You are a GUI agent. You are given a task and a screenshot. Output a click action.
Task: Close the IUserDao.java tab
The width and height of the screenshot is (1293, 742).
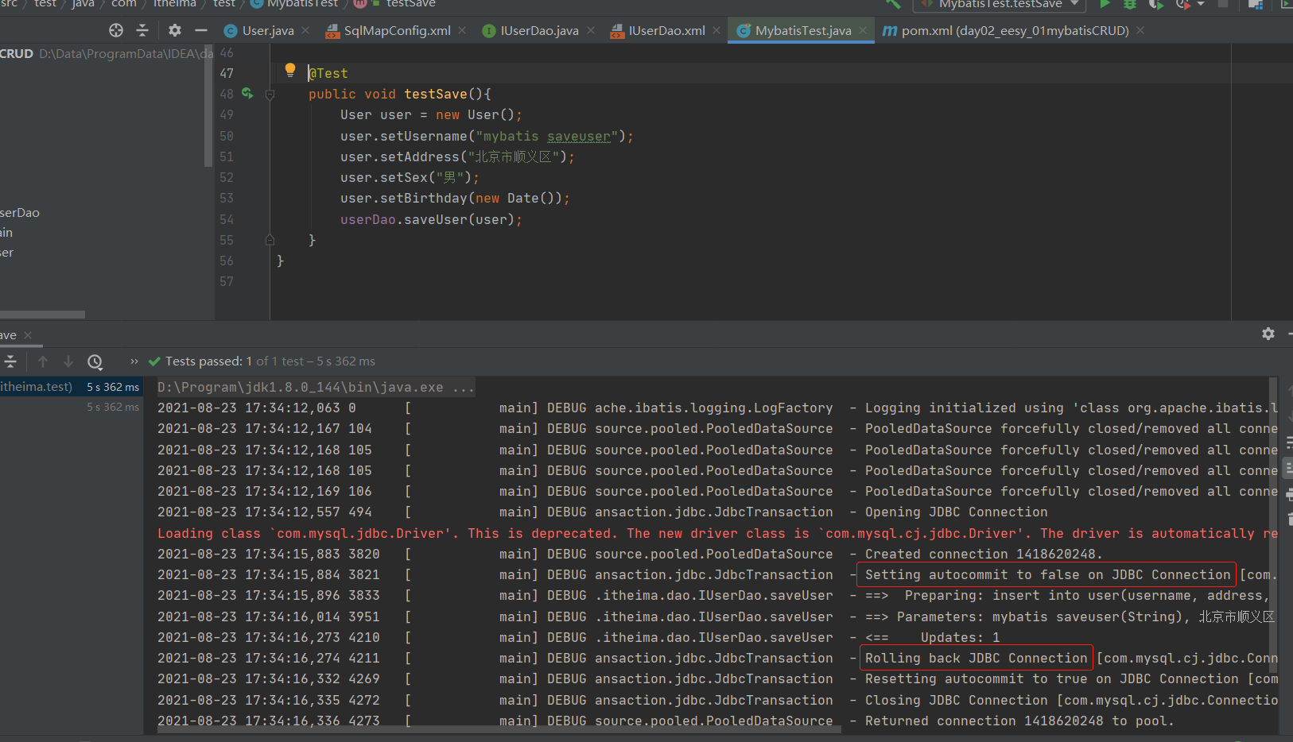pos(590,30)
